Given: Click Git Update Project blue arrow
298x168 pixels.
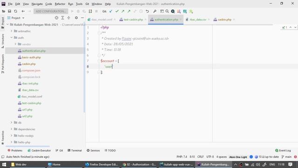Looking at the screenshot, I should click(111, 11).
